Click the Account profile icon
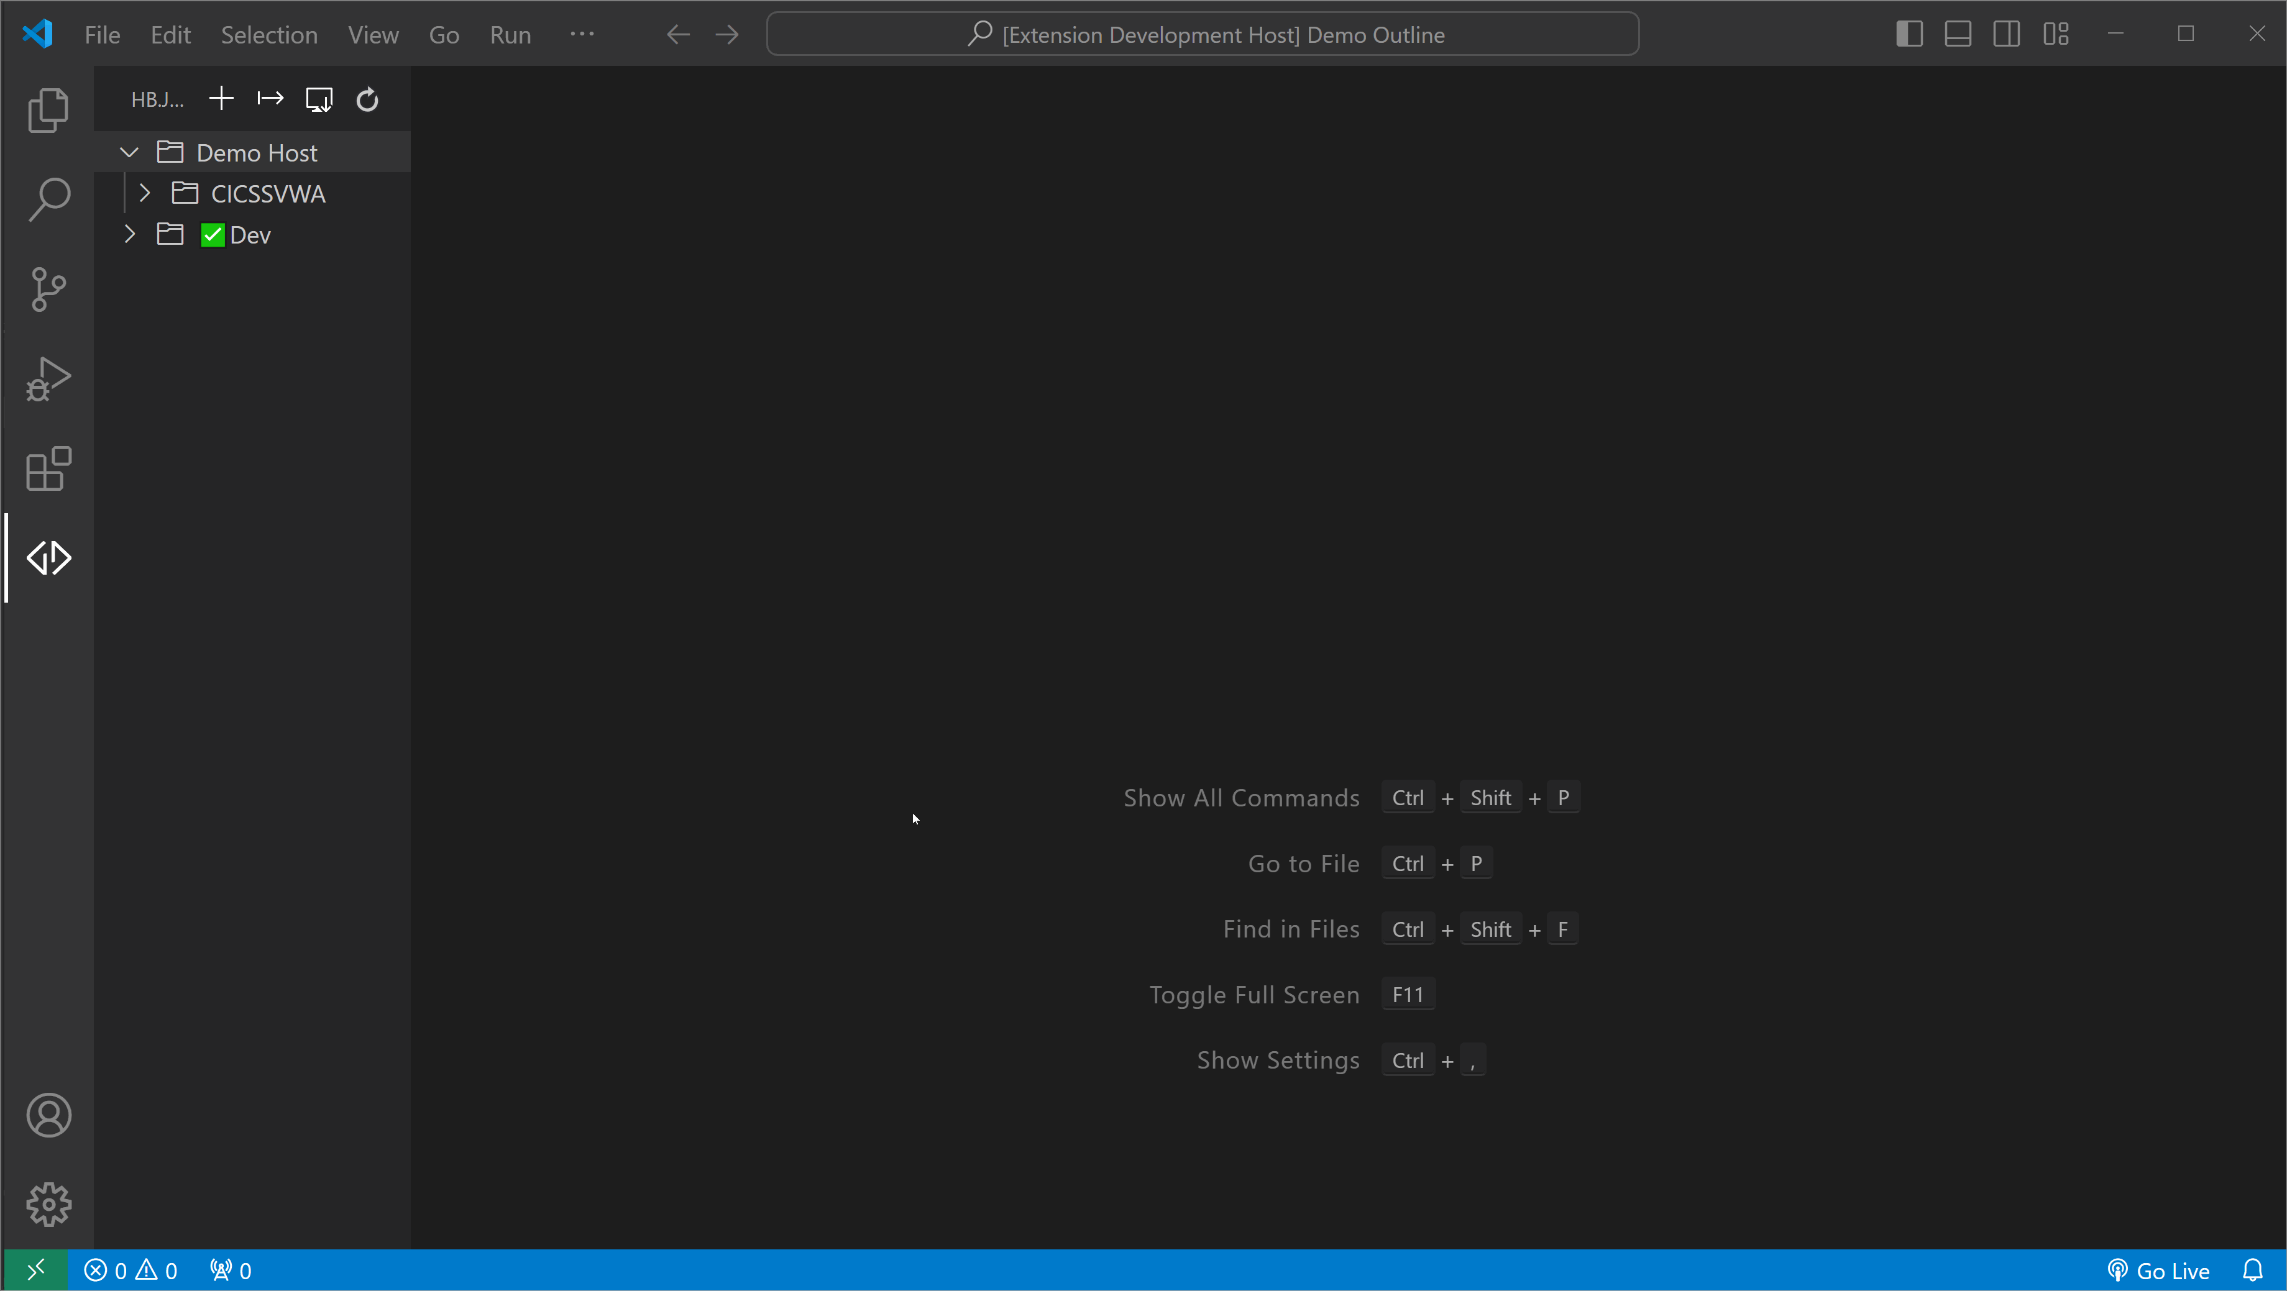The height and width of the screenshot is (1291, 2287). tap(47, 1116)
